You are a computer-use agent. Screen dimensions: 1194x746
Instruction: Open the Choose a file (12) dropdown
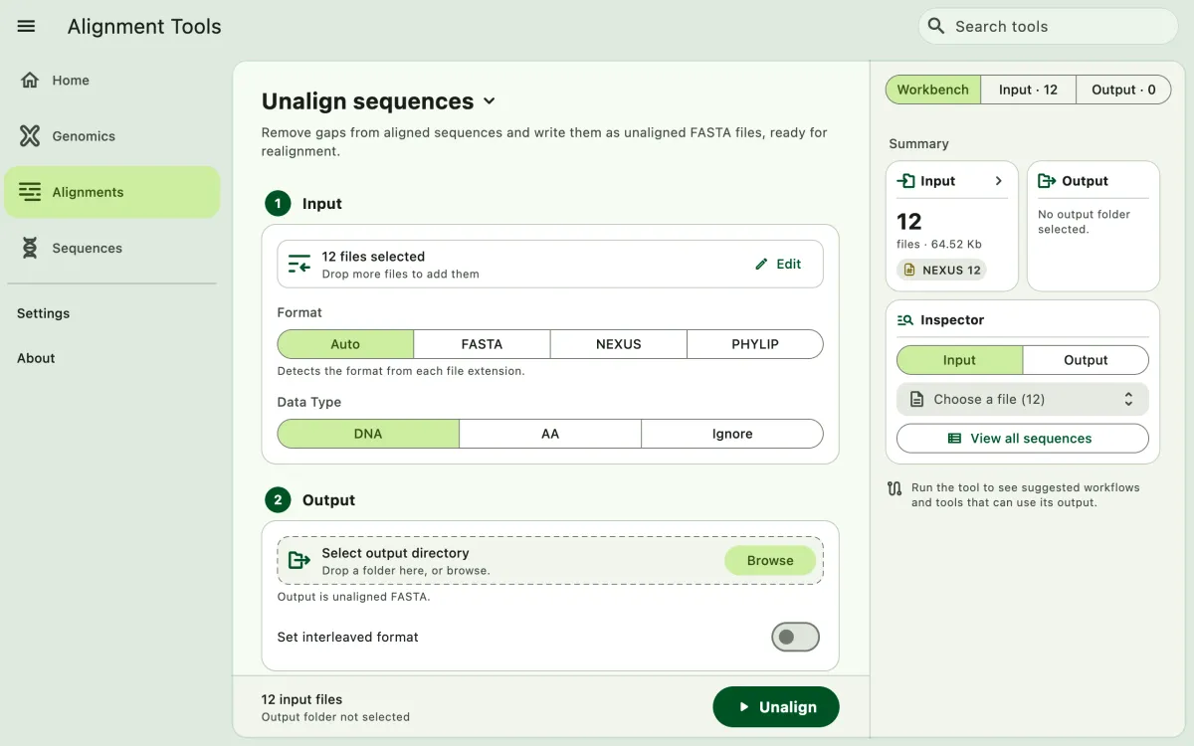coord(1023,399)
